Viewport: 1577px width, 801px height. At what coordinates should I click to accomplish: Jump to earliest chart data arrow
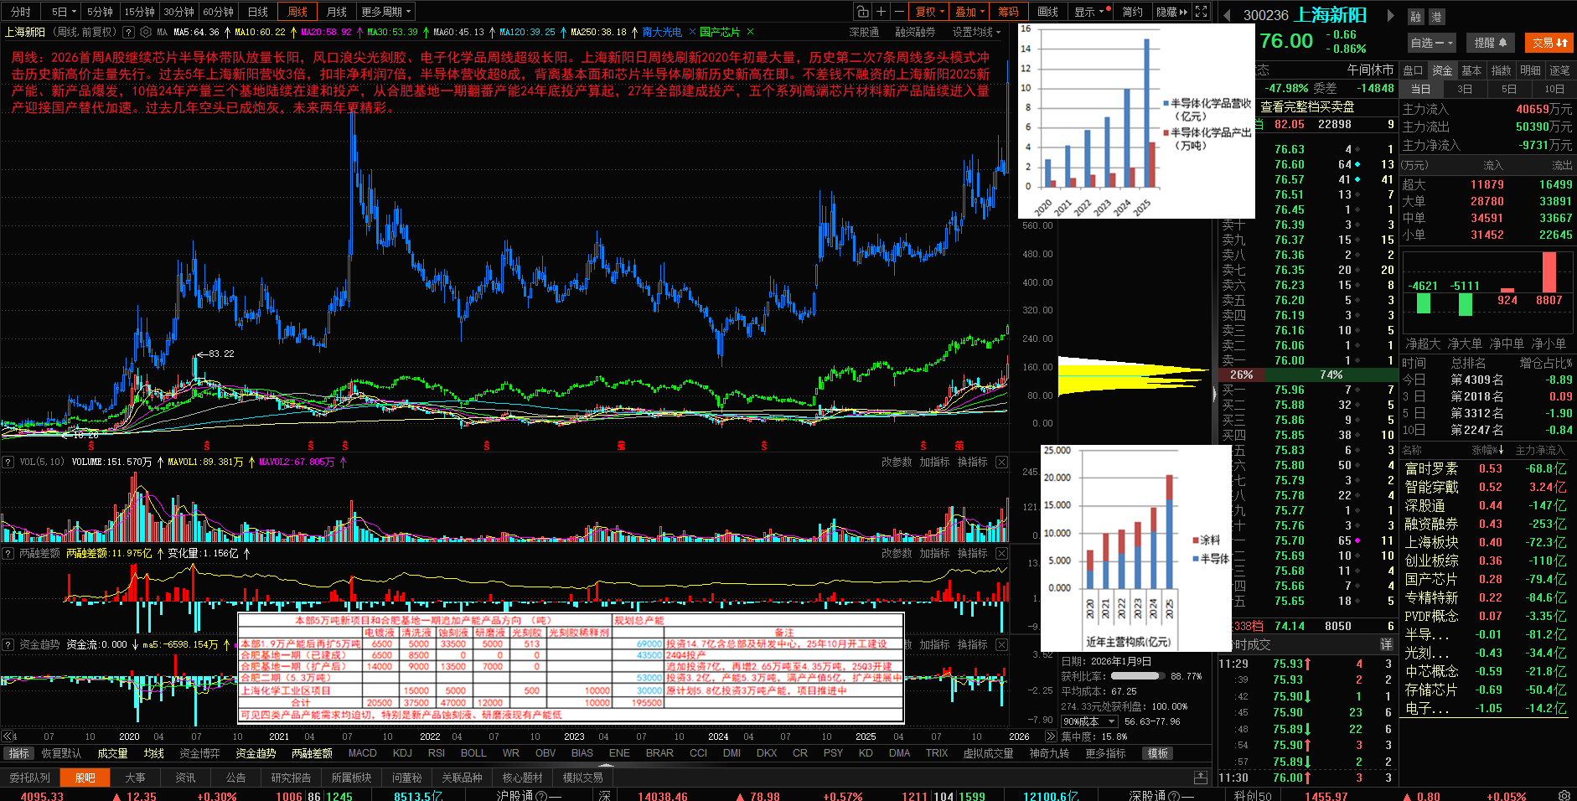(8, 736)
